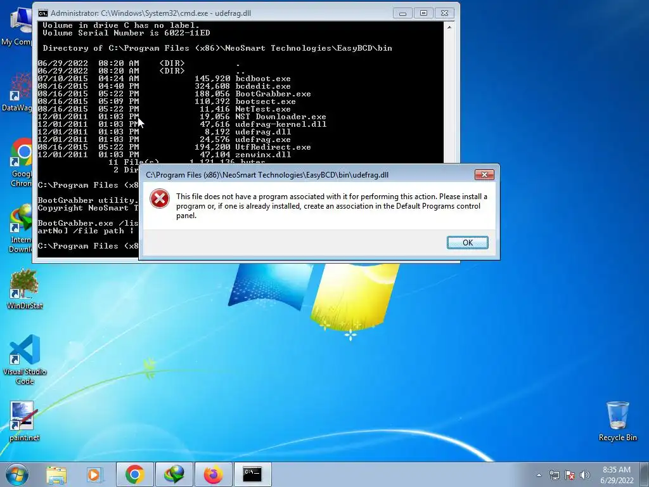Click the NST Downloader.exe listing line

pyautogui.click(x=182, y=117)
